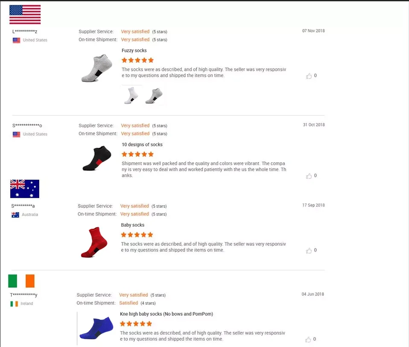Open the gray sock review photo thumbnail
Viewport: 409px width, 347px height.
tap(154, 96)
